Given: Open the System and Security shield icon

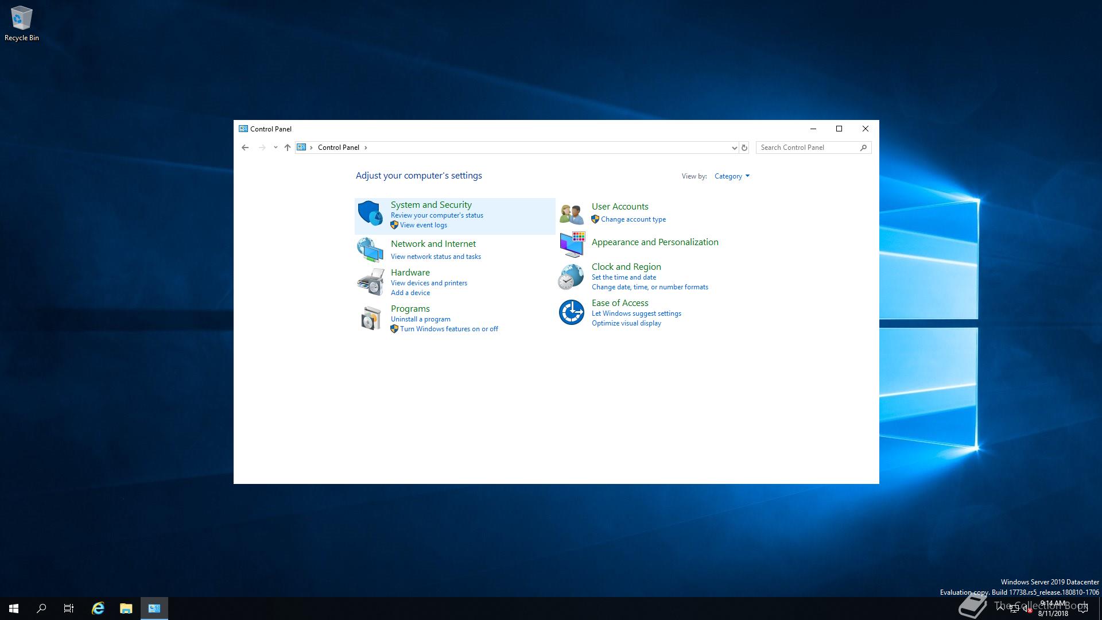Looking at the screenshot, I should pos(370,214).
